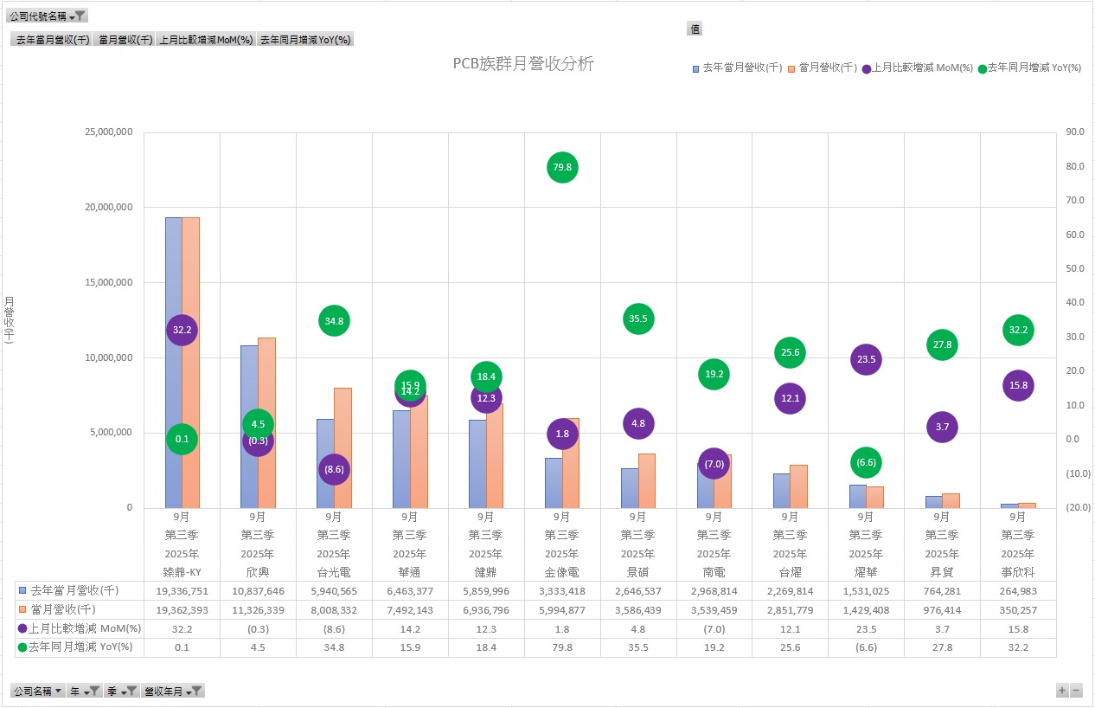Click the green circle key in the YoY(%) table row

(22, 647)
